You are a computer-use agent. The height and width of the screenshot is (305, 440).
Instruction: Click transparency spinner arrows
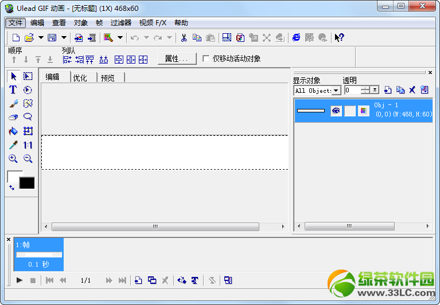(x=365, y=90)
